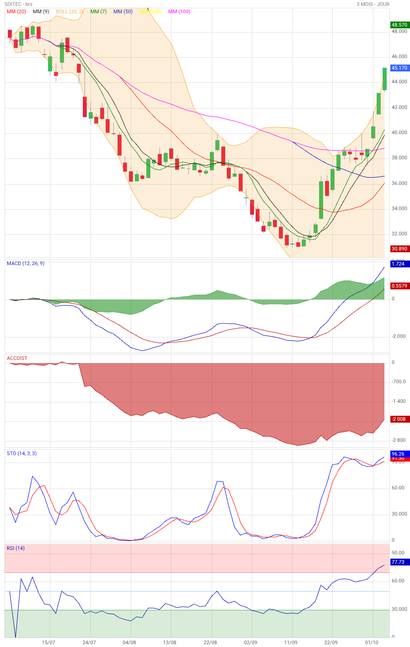Click the 01/10 date on the time axis
The image size is (410, 647).
click(372, 642)
